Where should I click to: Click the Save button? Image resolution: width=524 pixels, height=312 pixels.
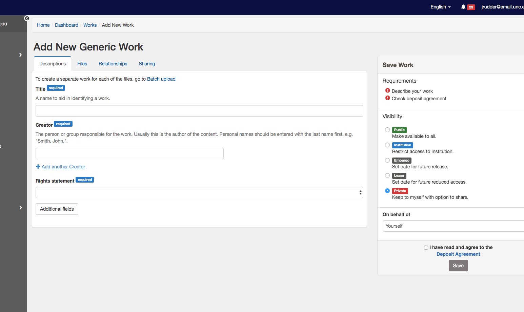(x=458, y=266)
